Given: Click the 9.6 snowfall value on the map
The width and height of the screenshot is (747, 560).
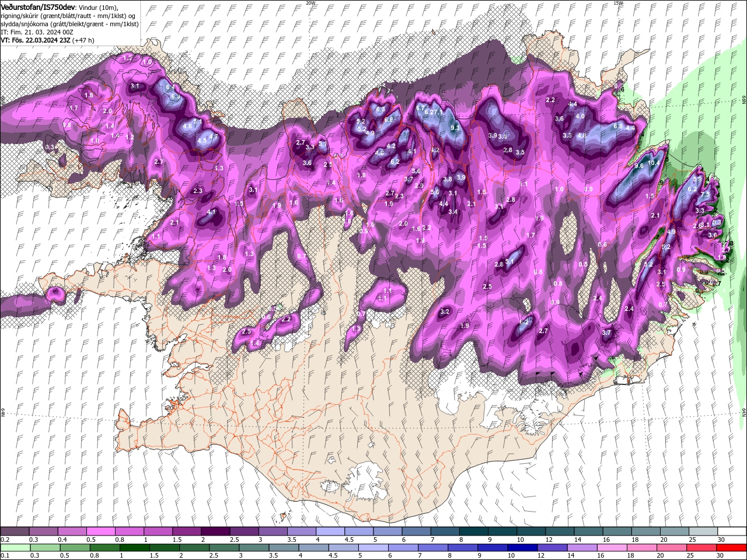Looking at the screenshot, I should coord(639,166).
